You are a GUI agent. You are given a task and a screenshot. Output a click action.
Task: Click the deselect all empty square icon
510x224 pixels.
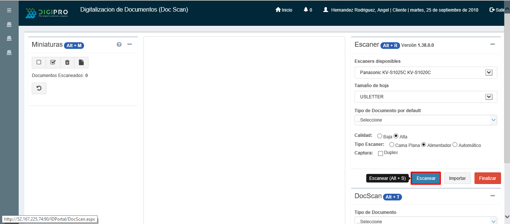coord(39,62)
